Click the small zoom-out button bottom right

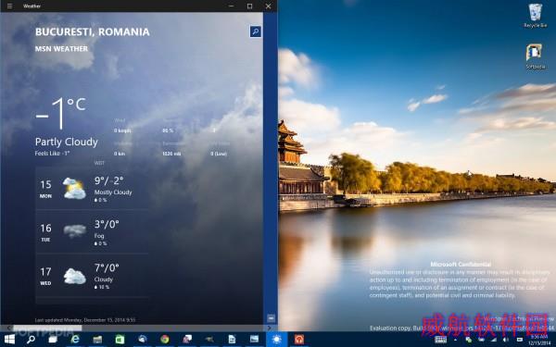(271, 318)
